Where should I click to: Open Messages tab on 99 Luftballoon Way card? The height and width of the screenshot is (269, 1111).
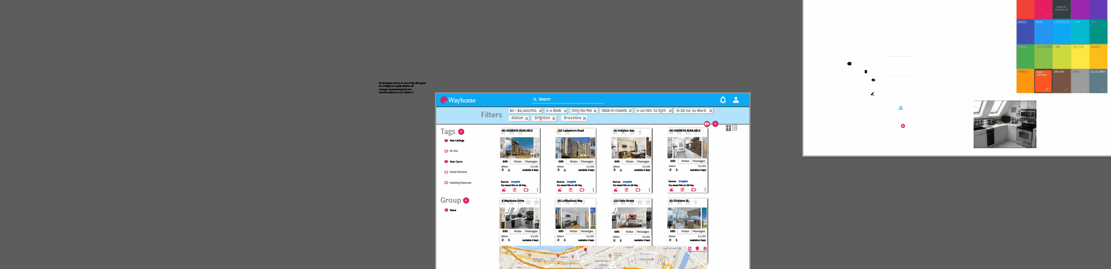point(587,231)
